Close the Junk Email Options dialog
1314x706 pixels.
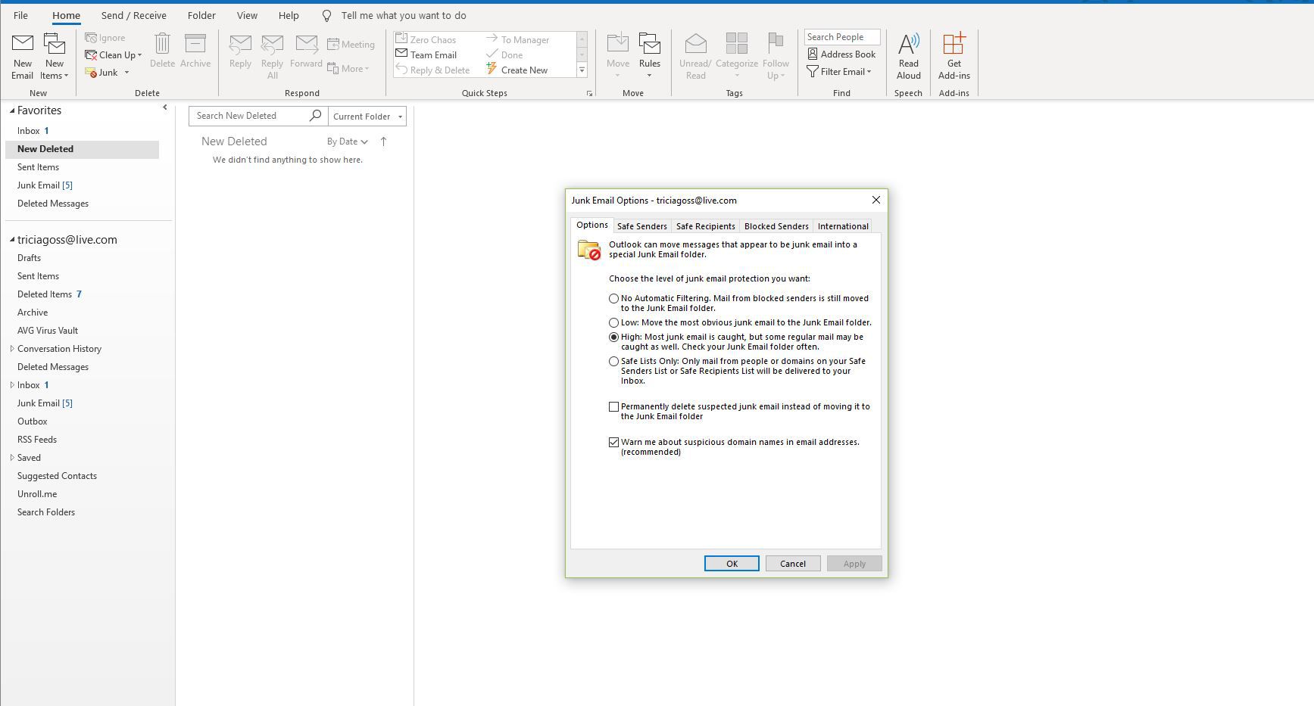click(876, 200)
